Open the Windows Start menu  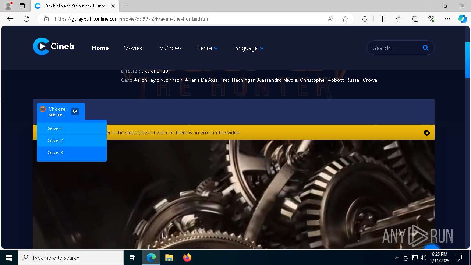click(9, 258)
